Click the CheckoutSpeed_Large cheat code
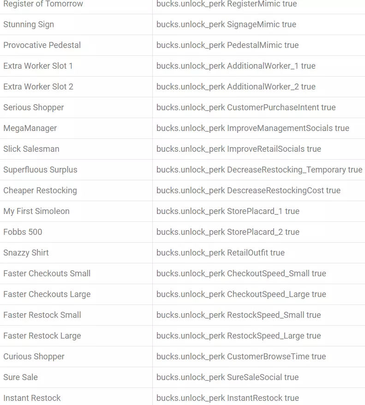Image resolution: width=365 pixels, height=405 pixels. click(241, 294)
